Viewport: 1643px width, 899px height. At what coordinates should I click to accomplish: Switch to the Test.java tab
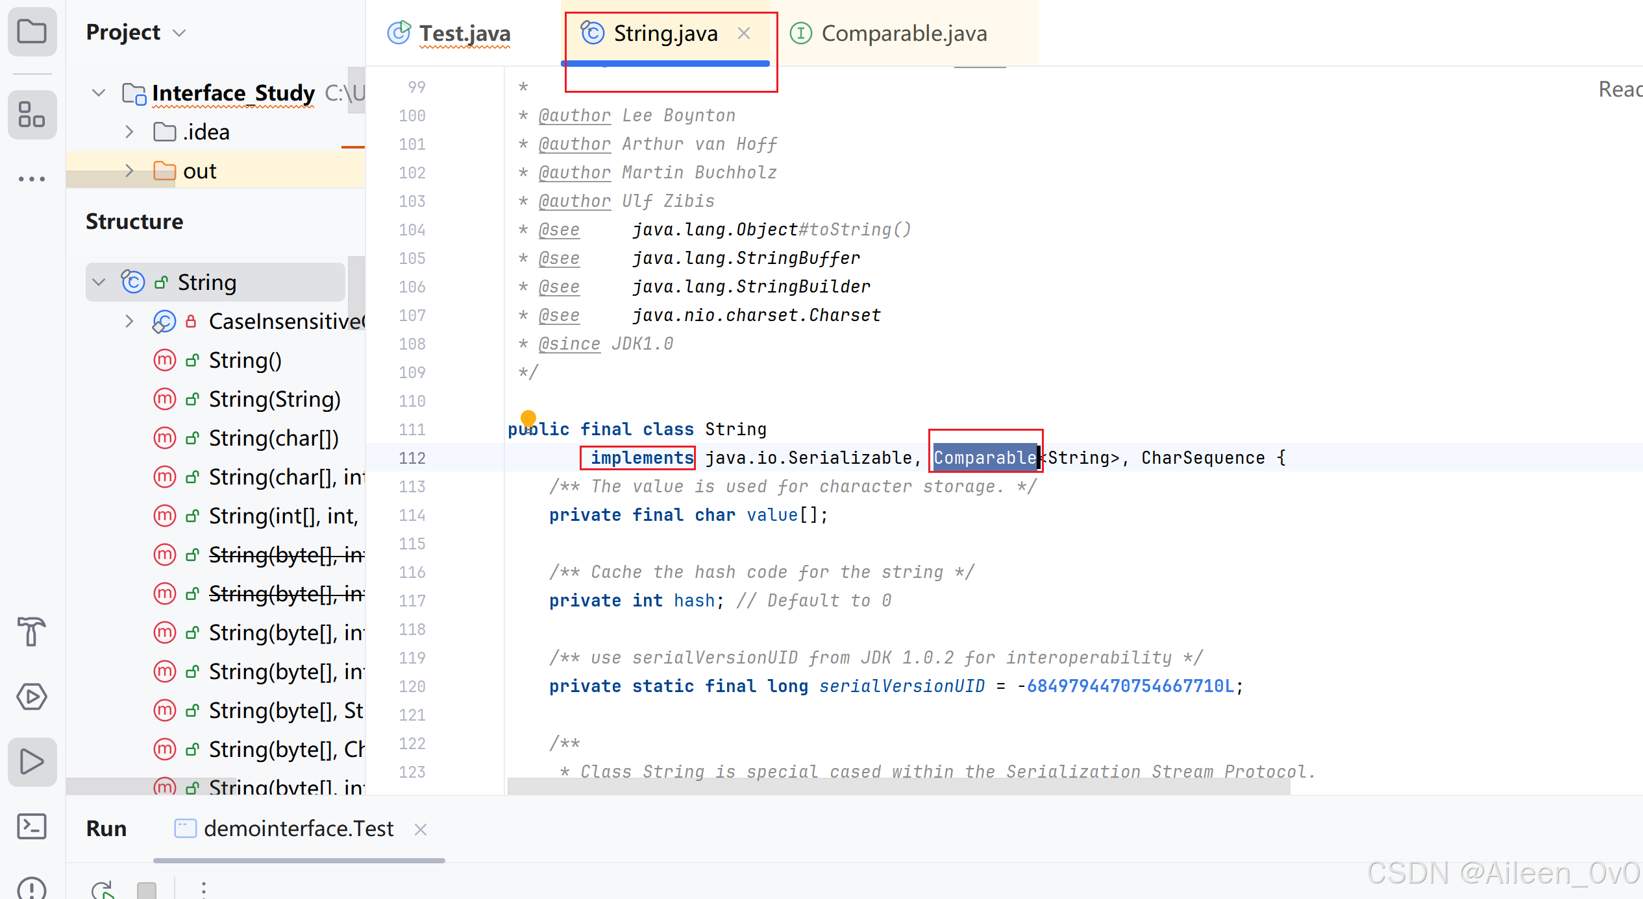tap(464, 33)
